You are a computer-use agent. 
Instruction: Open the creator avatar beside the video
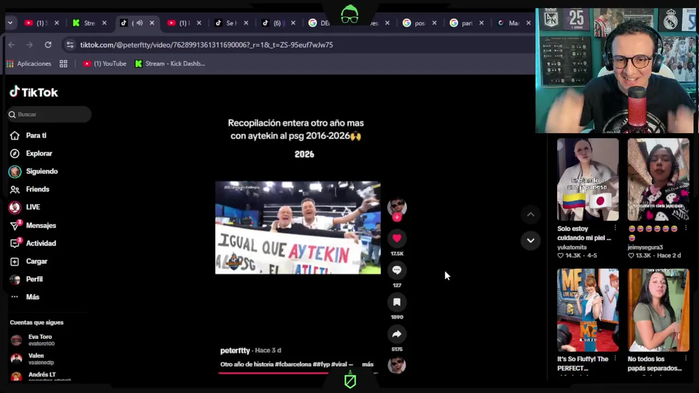coord(397,206)
